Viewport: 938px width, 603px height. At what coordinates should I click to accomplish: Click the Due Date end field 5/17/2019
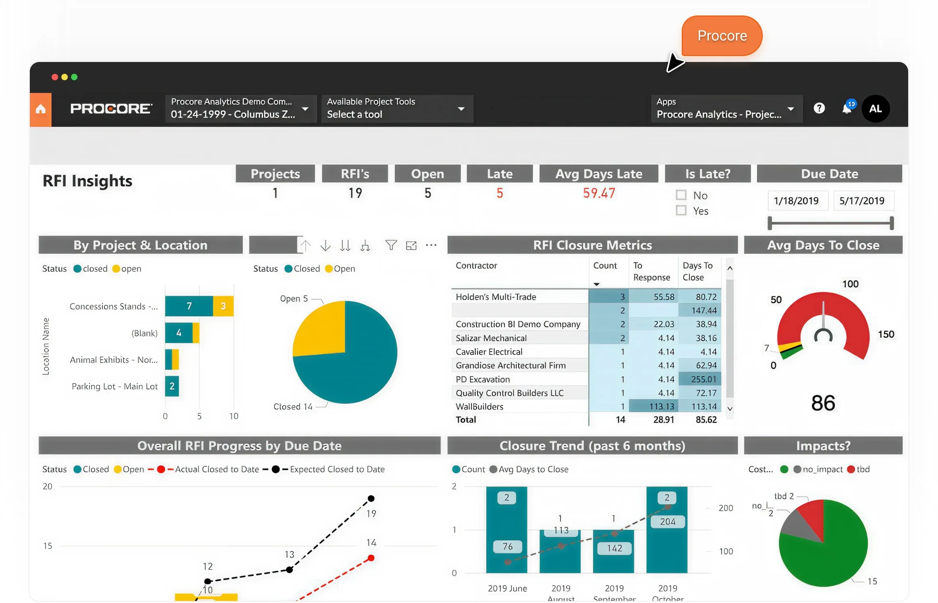864,201
